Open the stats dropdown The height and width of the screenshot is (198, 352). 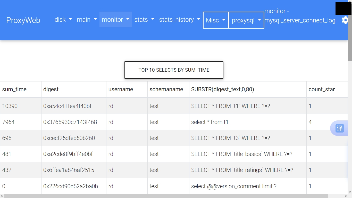coord(144,19)
